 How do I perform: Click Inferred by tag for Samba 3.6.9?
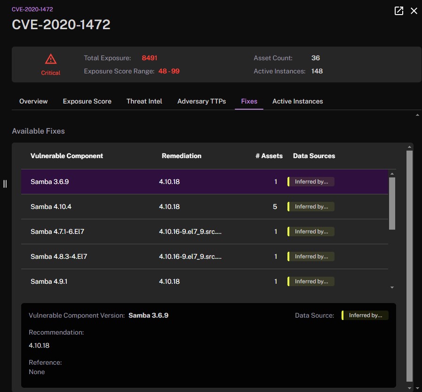311,182
